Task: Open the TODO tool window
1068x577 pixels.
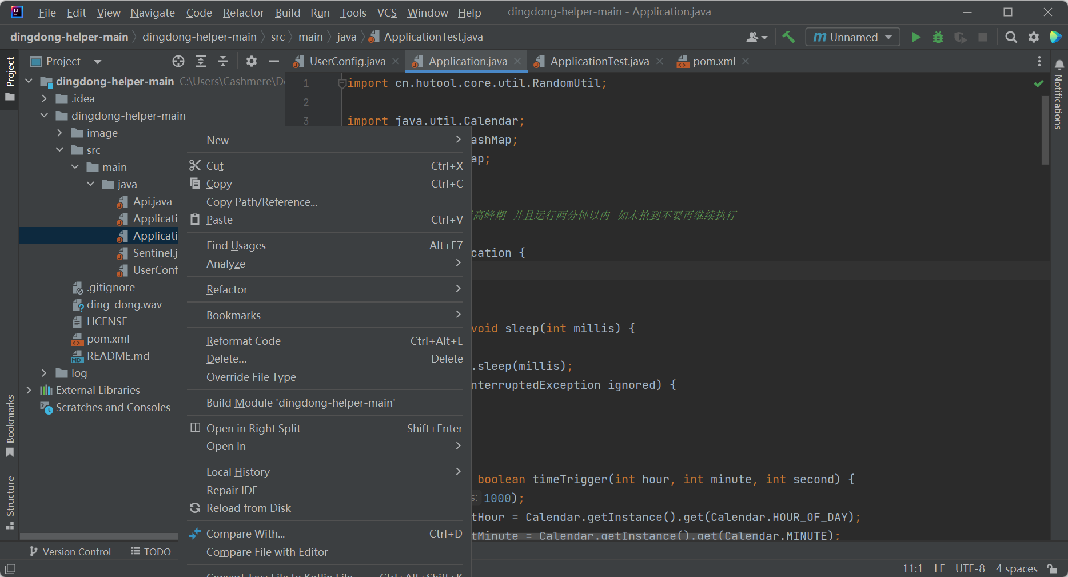Action: [x=150, y=551]
